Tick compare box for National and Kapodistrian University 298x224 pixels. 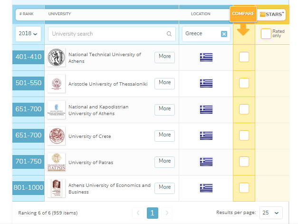(x=244, y=109)
